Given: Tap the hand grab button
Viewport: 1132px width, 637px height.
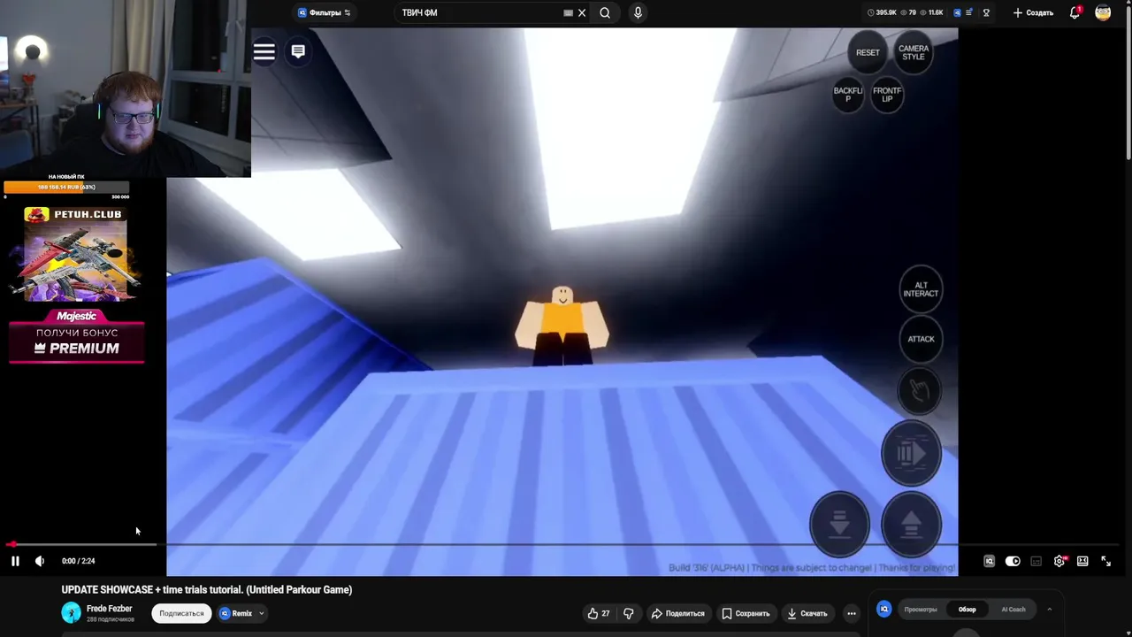Looking at the screenshot, I should coord(920,390).
